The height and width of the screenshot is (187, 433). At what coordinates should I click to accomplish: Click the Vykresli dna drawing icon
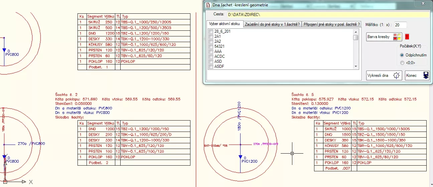pos(396,75)
